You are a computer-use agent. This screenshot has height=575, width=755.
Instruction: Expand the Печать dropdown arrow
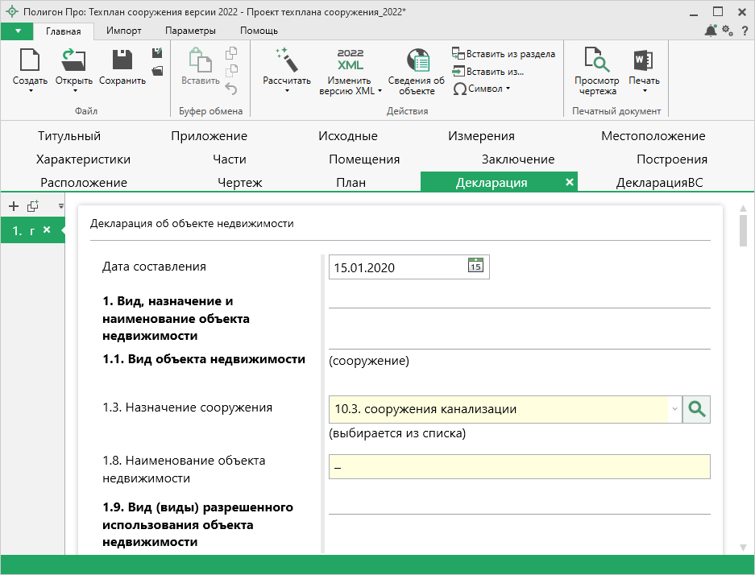click(644, 91)
